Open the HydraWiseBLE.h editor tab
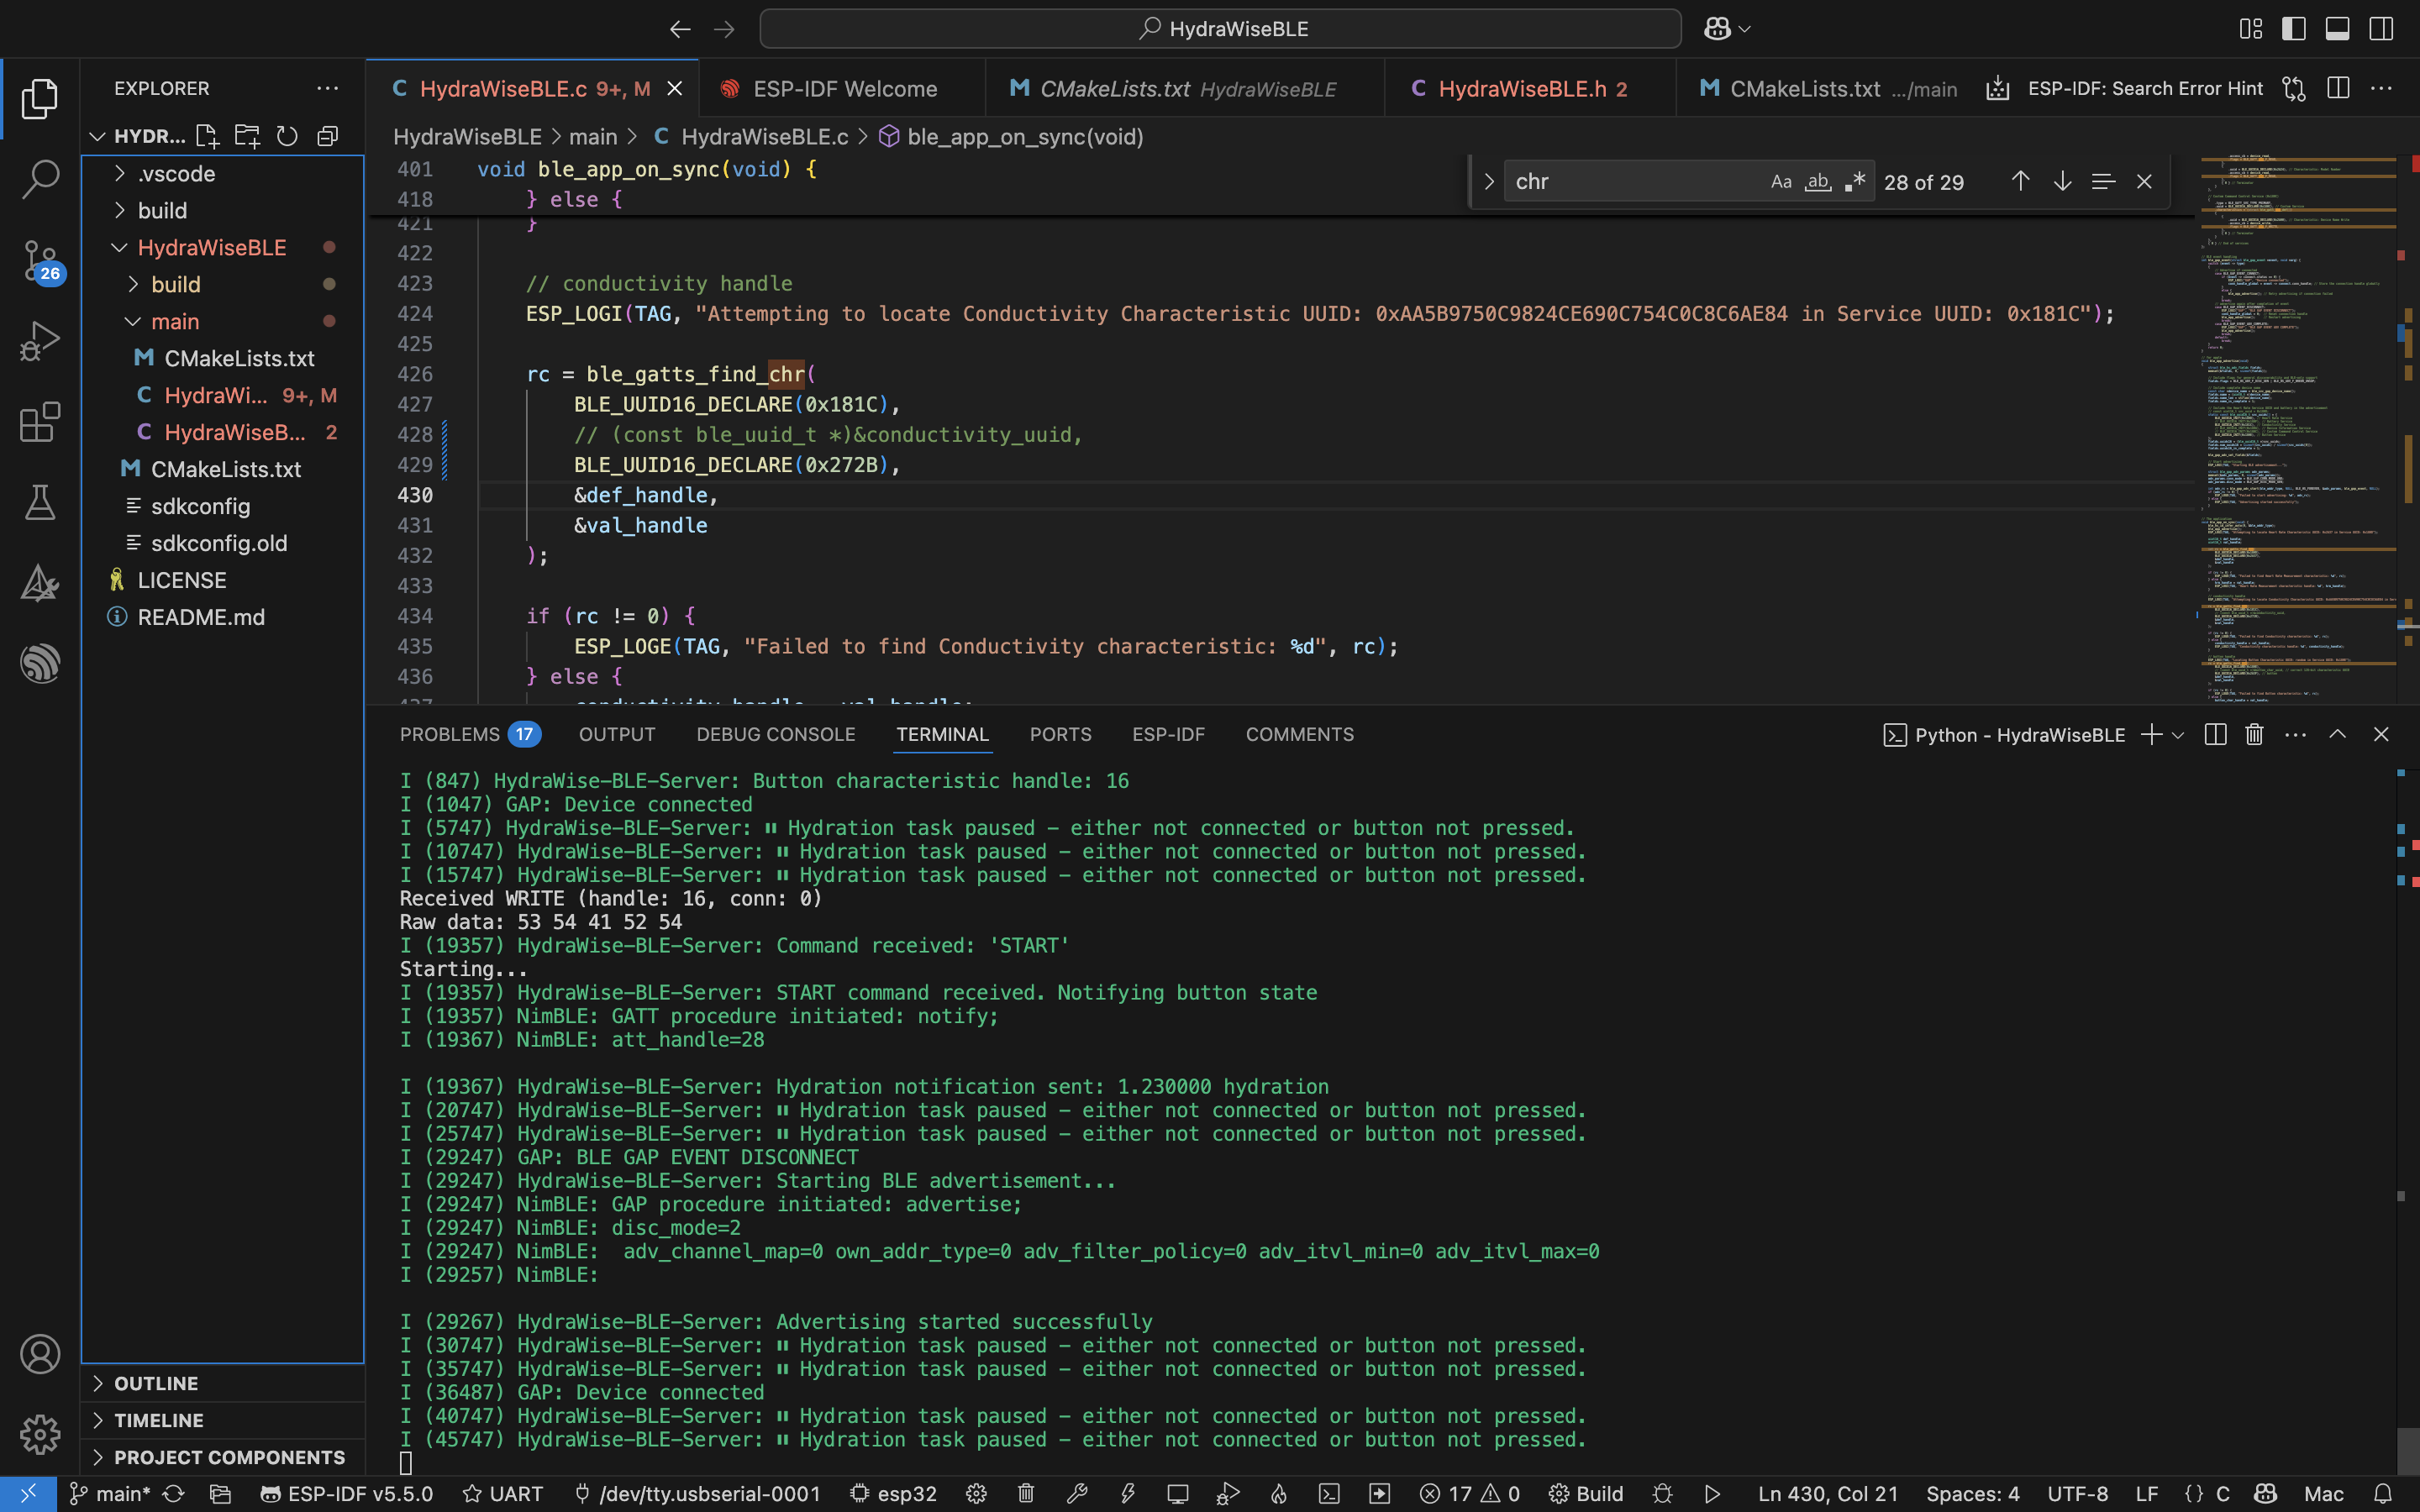Viewport: 2420px width, 1512px height. (x=1521, y=89)
